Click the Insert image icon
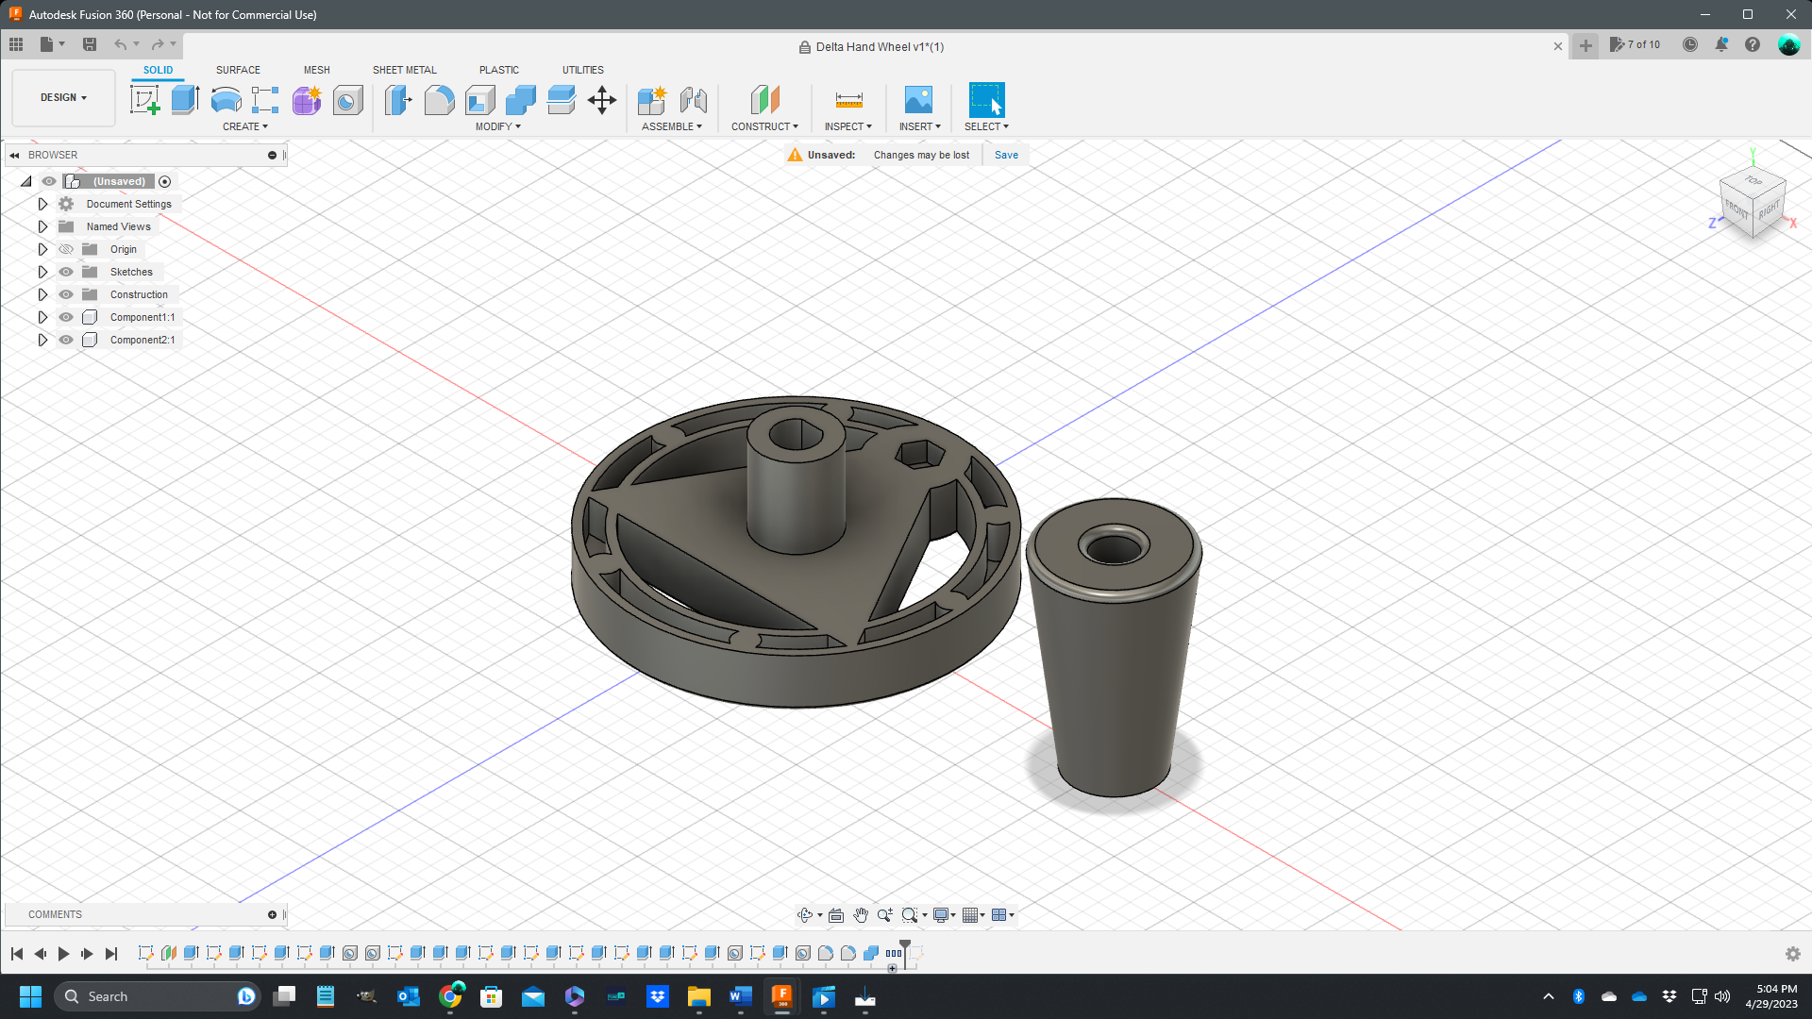 918,100
